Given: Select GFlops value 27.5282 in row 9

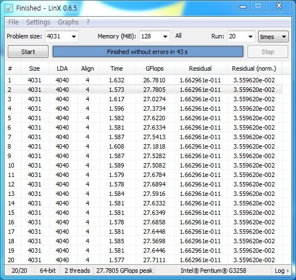Looking at the screenshot, I should point(154,156).
